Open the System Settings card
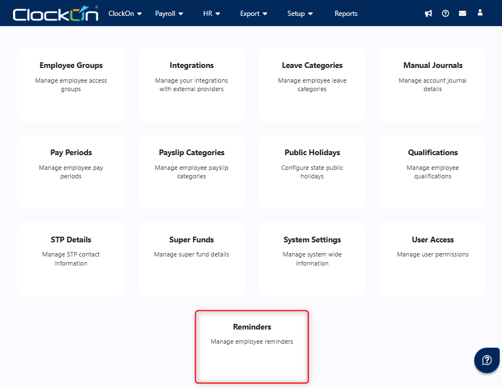Viewport: 502px width, 389px height. pyautogui.click(x=312, y=259)
